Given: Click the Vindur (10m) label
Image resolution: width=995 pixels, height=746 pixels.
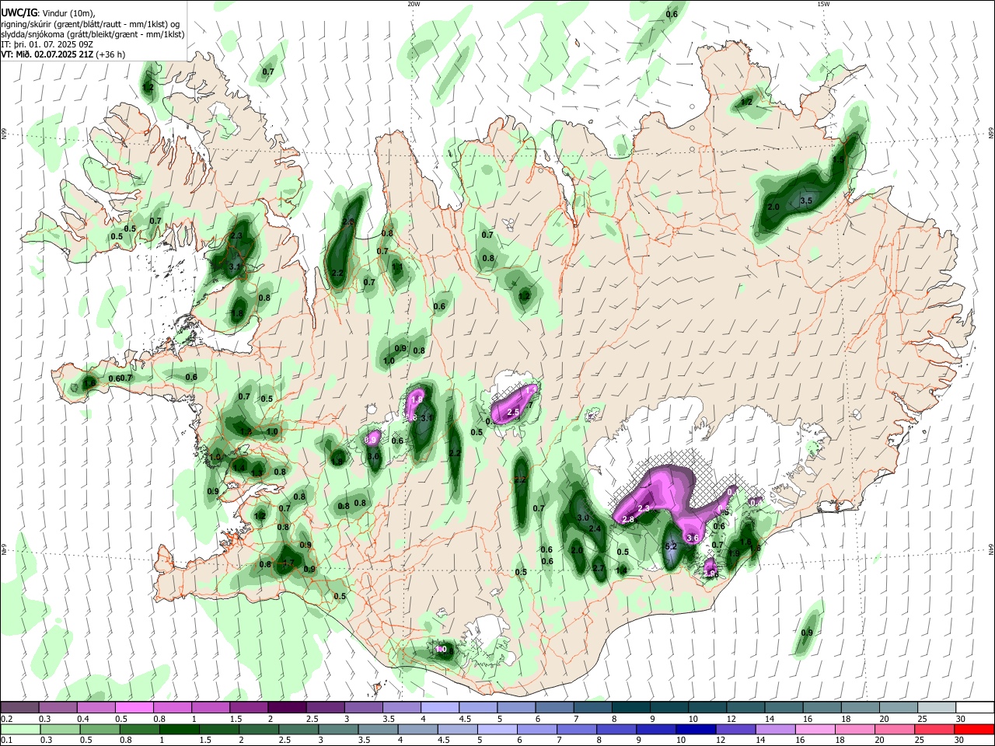Looking at the screenshot, I should [67, 13].
